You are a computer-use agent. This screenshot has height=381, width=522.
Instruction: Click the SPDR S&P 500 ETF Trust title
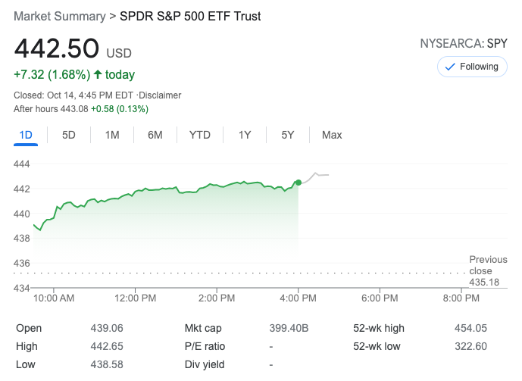point(190,16)
